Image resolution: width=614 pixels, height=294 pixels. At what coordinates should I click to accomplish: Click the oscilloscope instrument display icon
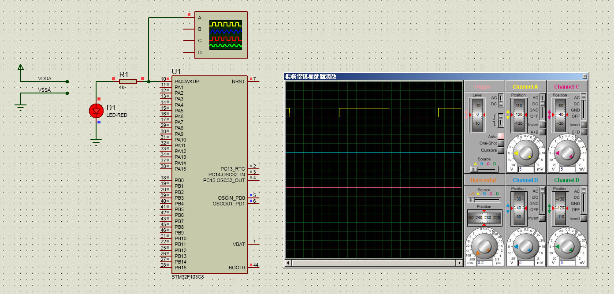pos(225,34)
